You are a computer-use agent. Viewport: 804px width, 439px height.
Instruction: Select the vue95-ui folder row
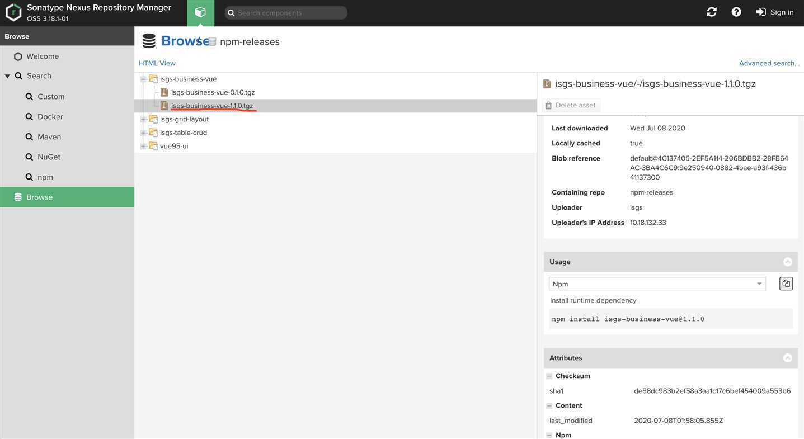(336, 146)
